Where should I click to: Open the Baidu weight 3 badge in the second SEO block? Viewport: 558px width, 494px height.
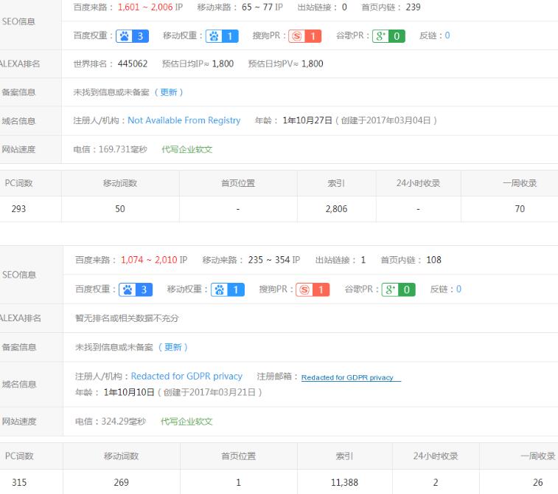tap(135, 289)
